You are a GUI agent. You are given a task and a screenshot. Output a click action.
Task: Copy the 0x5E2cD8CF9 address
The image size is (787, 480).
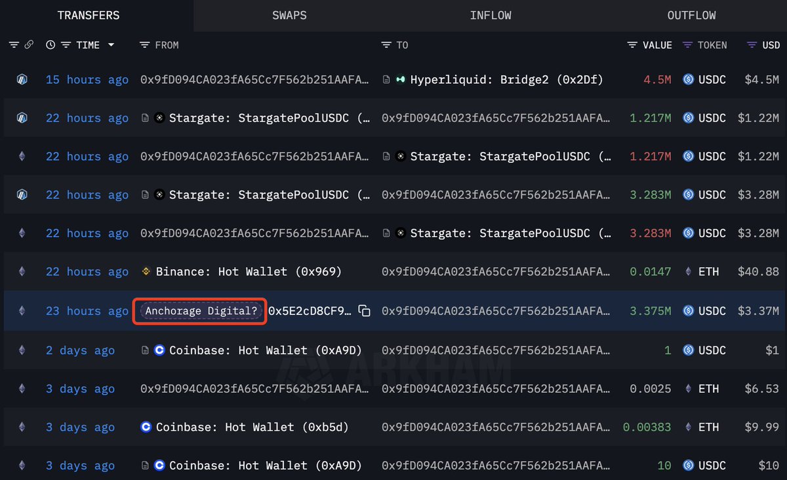pos(365,311)
